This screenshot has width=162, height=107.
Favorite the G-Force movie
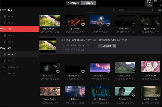pos(83,95)
